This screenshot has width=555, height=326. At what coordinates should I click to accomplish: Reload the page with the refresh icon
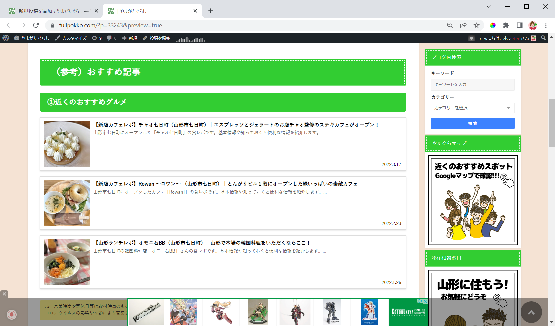click(x=36, y=25)
